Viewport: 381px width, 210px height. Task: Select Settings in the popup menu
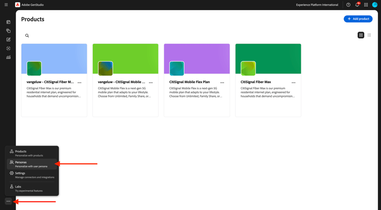pyautogui.click(x=32, y=175)
